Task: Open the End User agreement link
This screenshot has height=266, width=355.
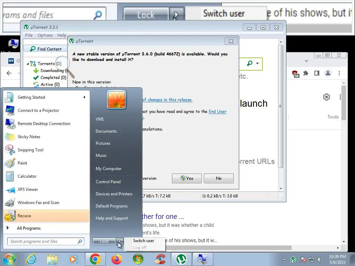Action: (x=217, y=112)
